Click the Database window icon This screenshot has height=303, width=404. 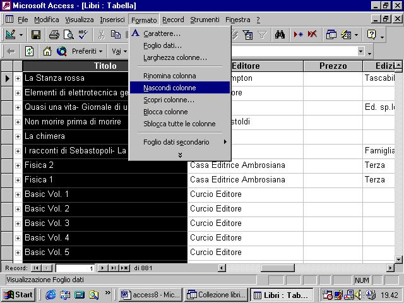(x=331, y=35)
